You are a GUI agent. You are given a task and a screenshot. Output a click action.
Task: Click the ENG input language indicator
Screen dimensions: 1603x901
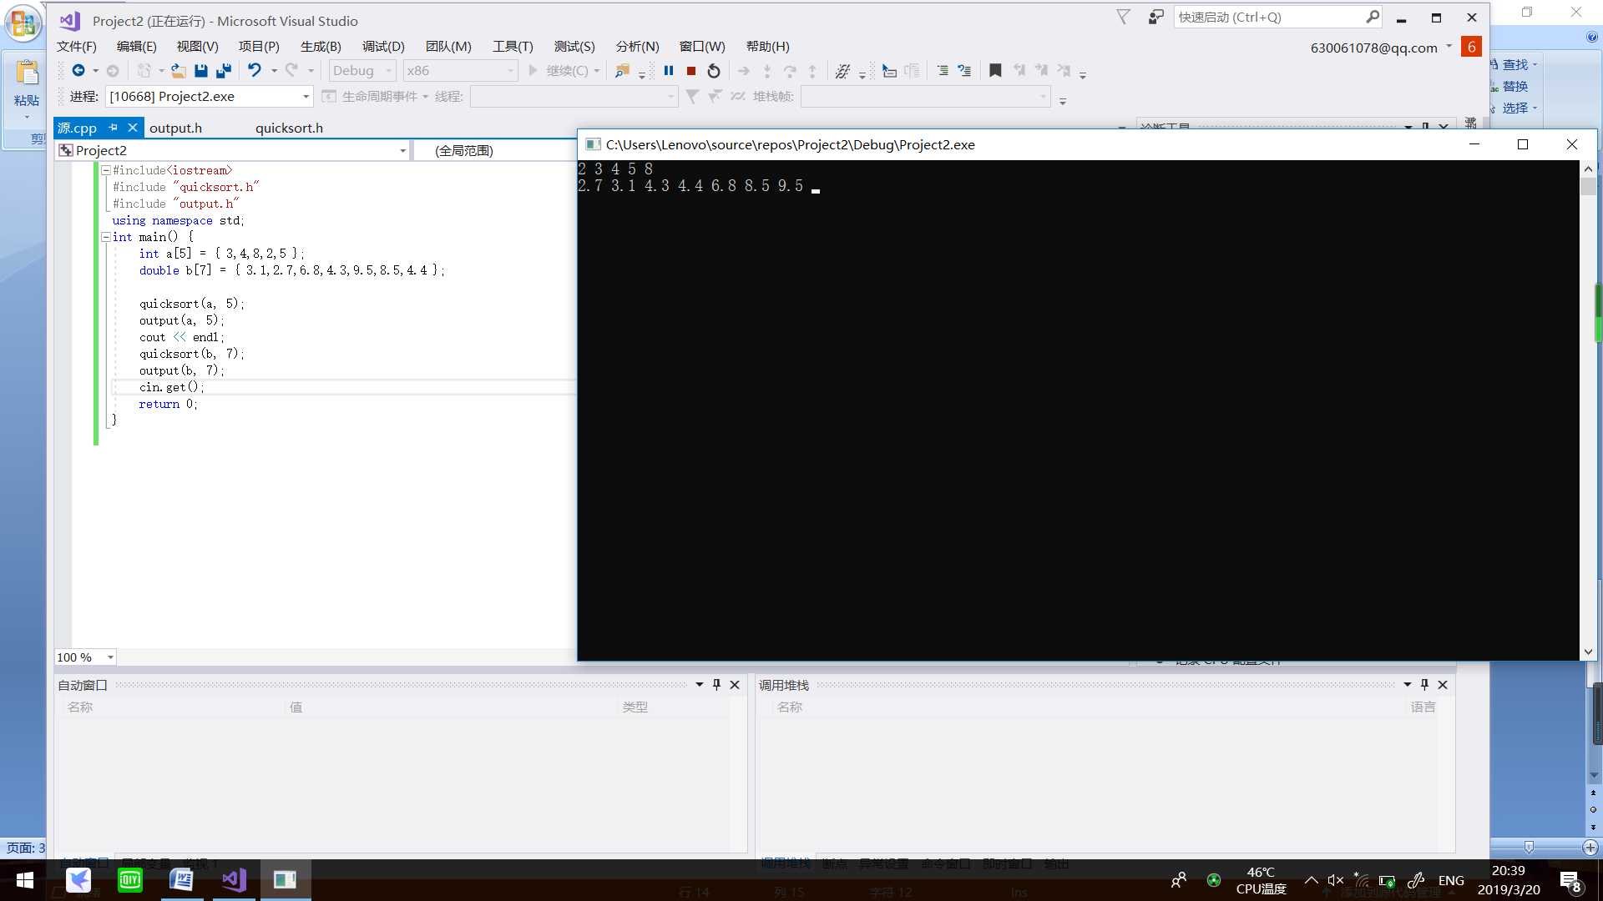[1451, 880]
